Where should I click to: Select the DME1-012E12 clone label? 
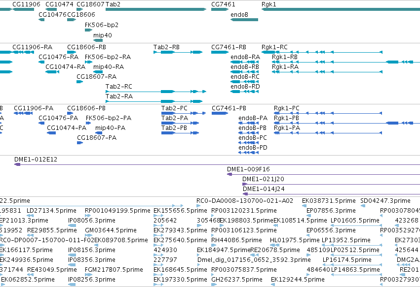(36, 159)
